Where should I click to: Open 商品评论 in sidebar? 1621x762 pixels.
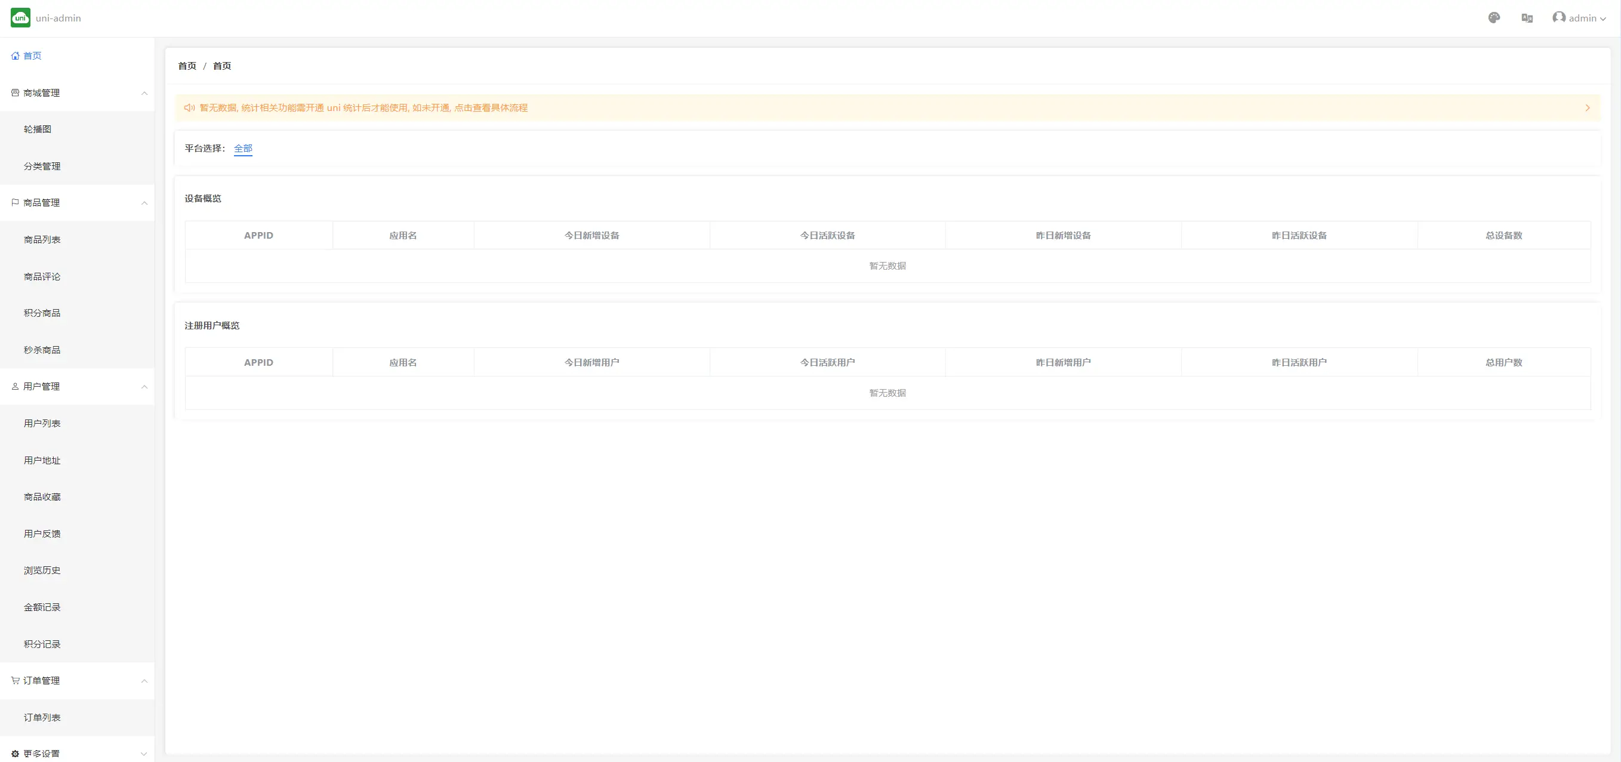tap(78, 276)
